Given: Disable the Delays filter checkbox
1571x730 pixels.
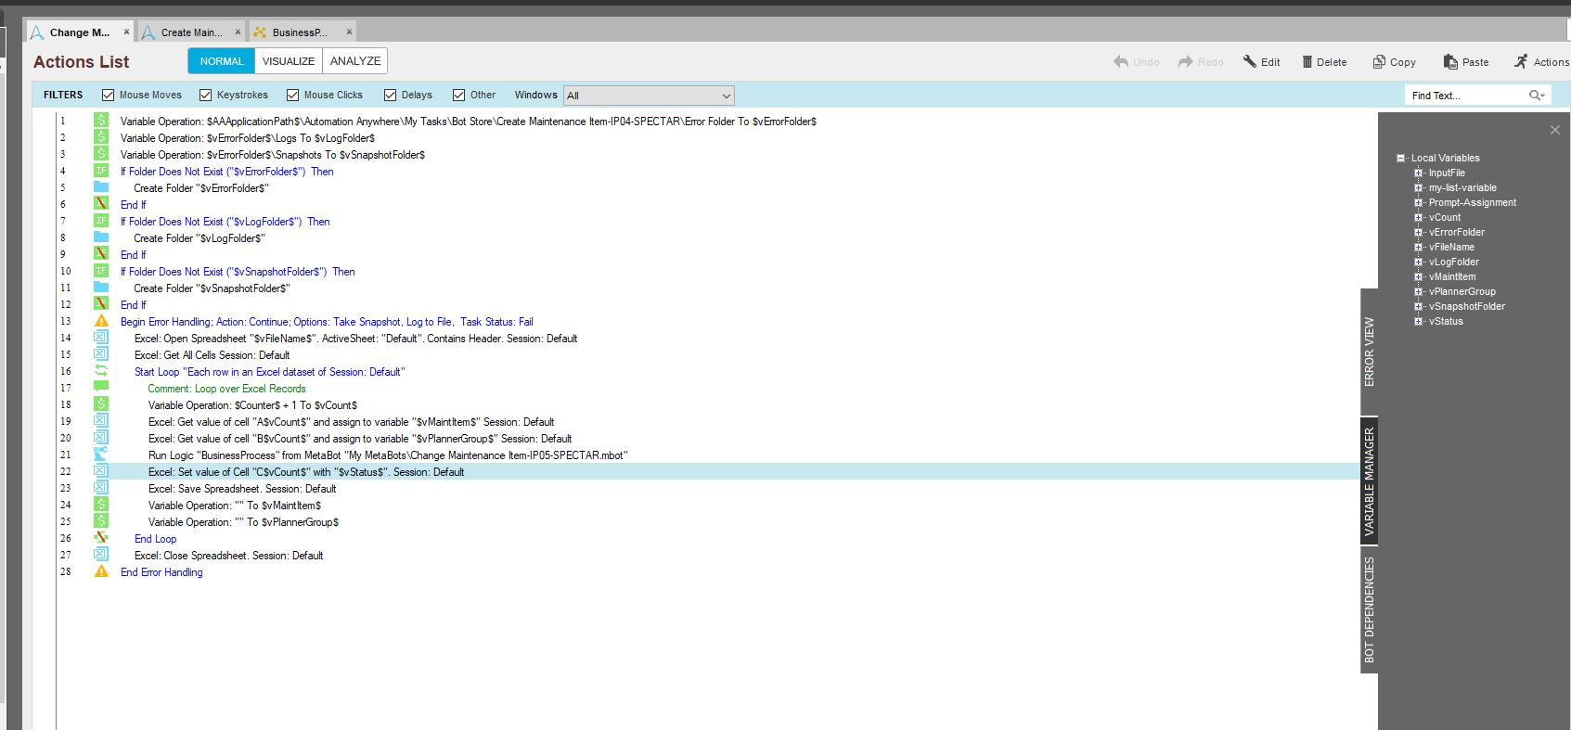Looking at the screenshot, I should [391, 95].
